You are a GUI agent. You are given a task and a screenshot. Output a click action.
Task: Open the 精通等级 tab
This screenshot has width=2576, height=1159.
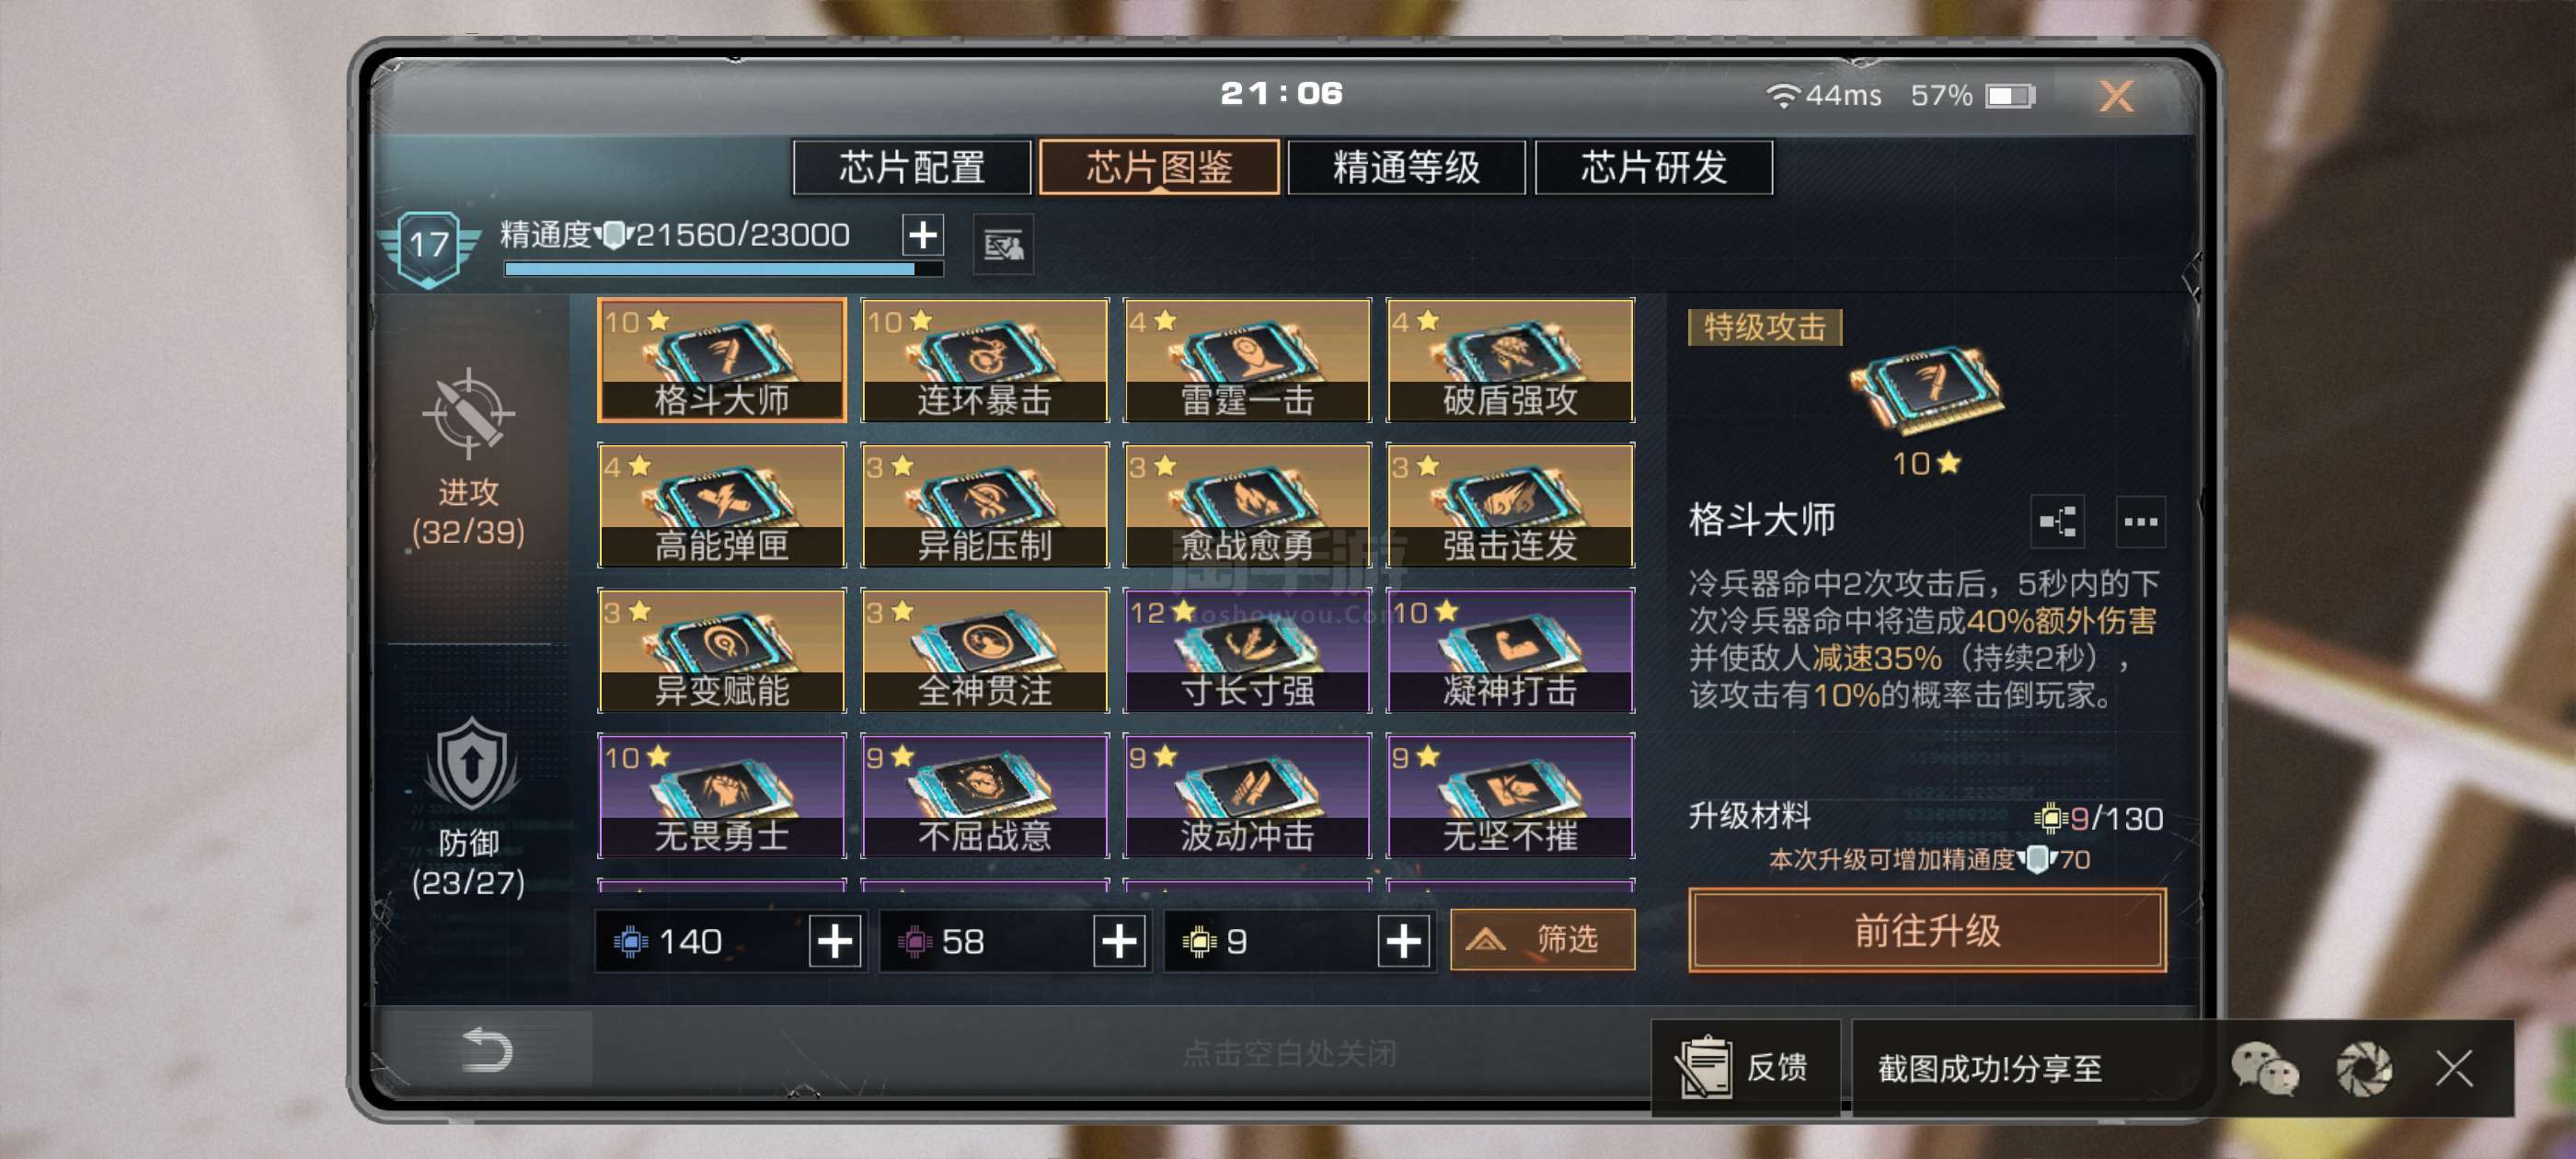coord(1405,167)
